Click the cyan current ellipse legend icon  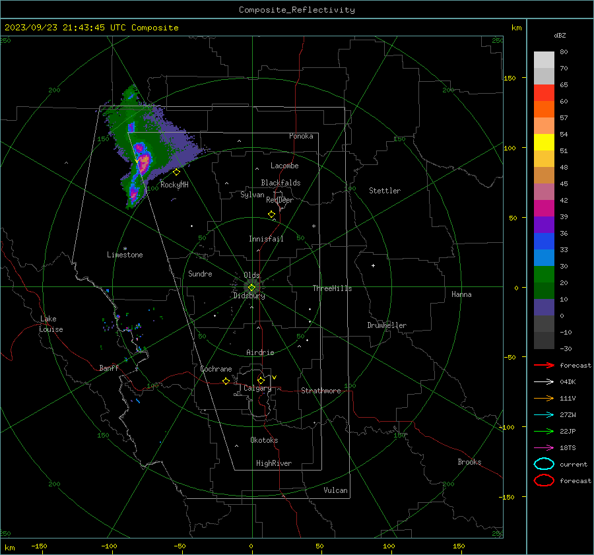(x=544, y=464)
